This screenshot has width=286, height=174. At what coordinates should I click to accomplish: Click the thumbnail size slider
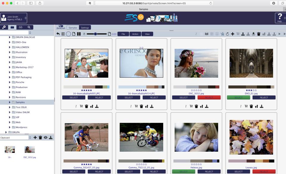[x=96, y=34]
